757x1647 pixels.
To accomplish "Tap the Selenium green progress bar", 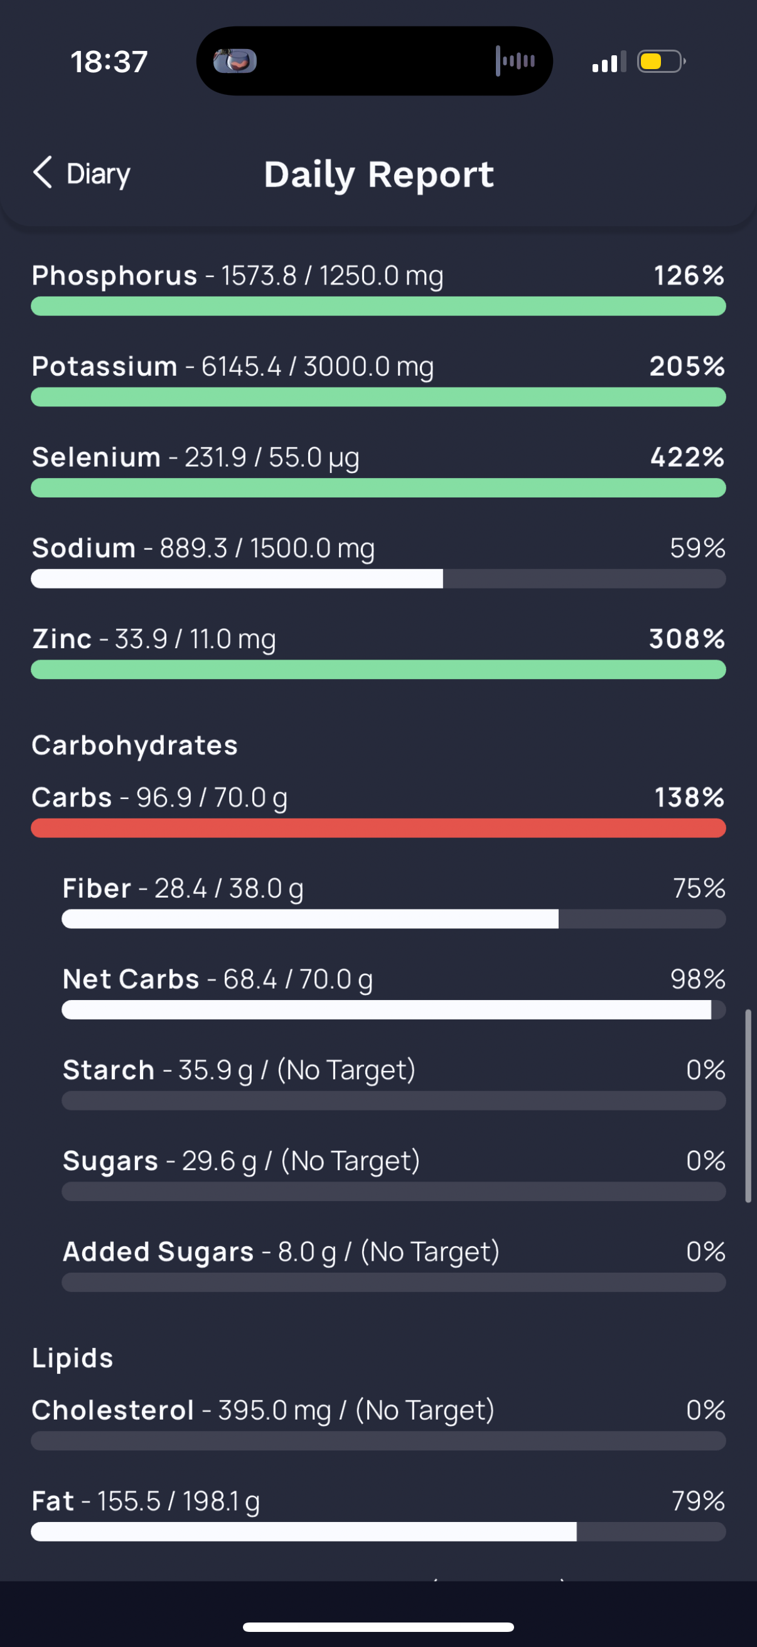I will (x=378, y=488).
